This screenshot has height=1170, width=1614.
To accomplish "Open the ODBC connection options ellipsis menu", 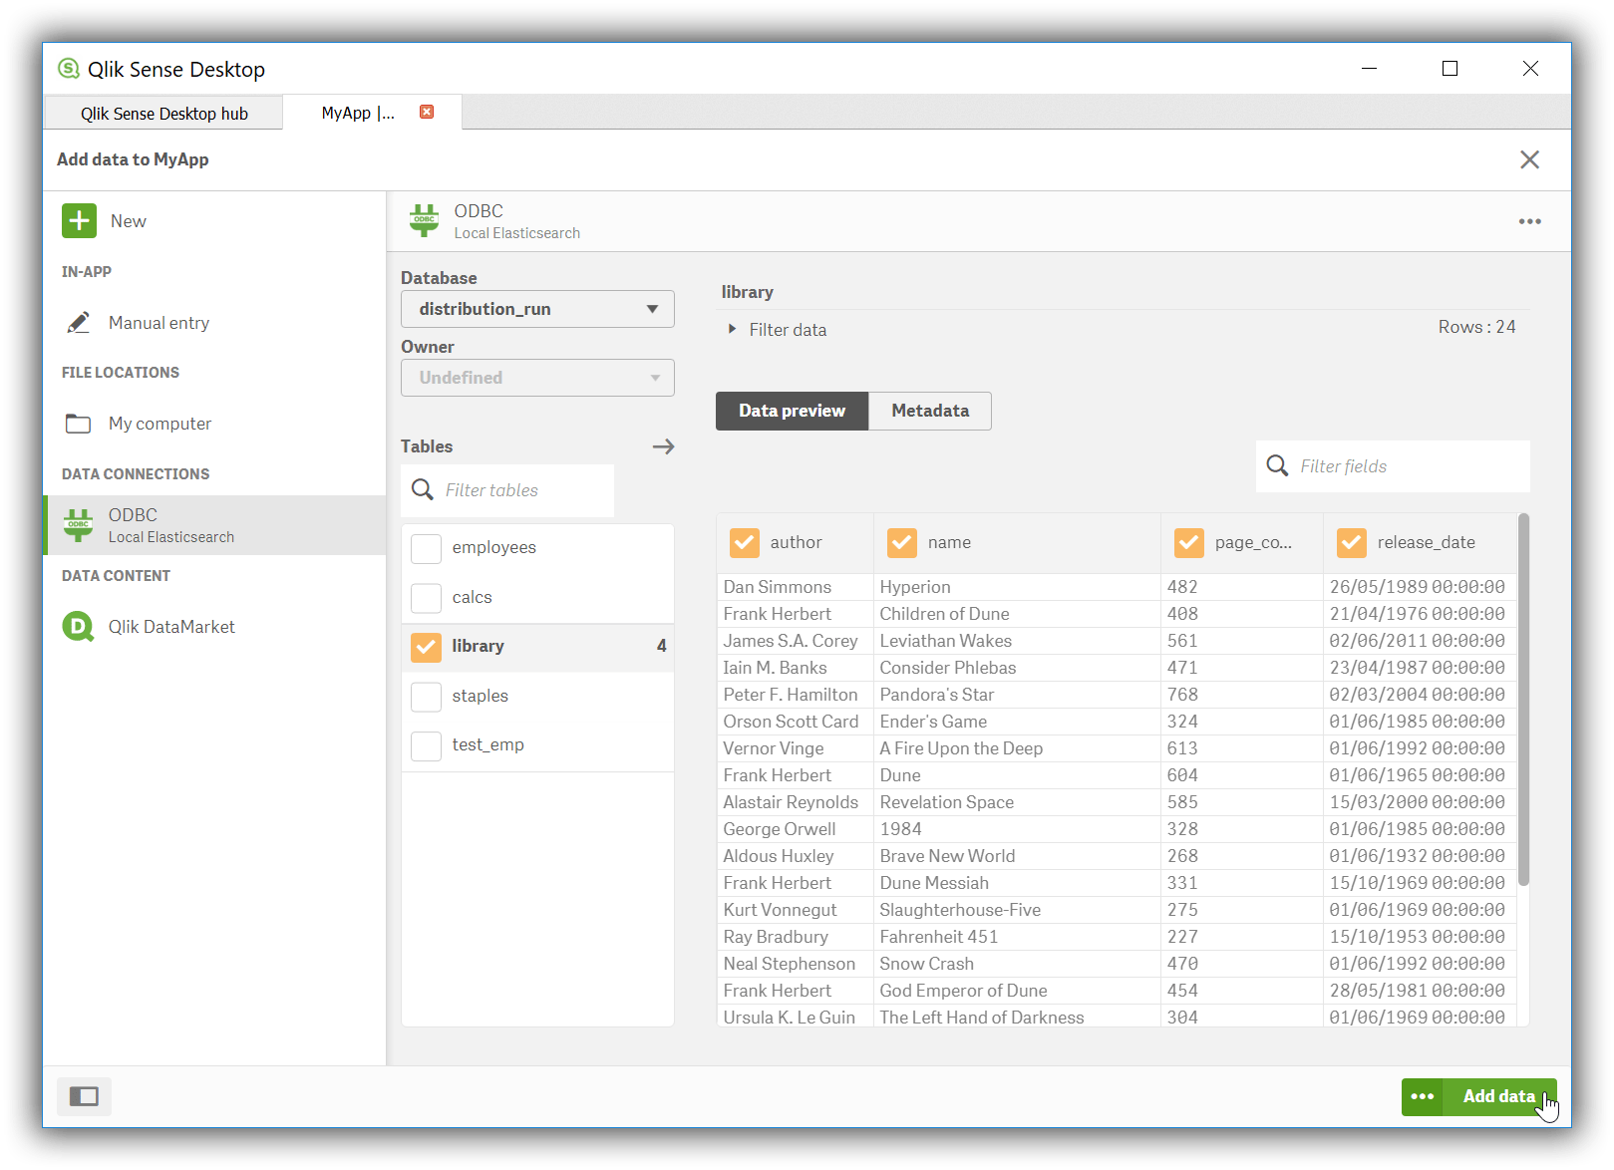I will point(1530,220).
